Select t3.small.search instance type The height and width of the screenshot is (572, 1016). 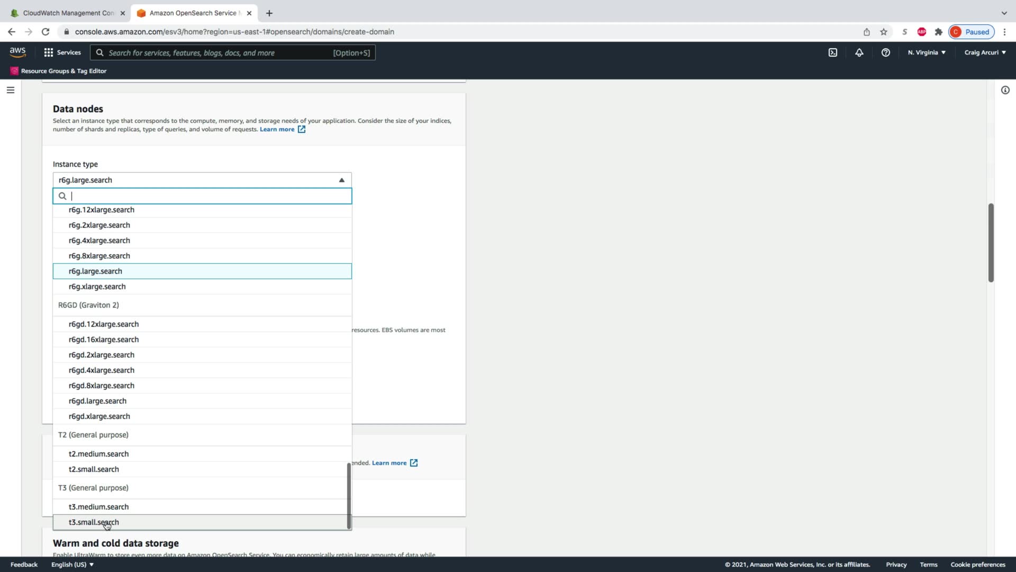(94, 522)
